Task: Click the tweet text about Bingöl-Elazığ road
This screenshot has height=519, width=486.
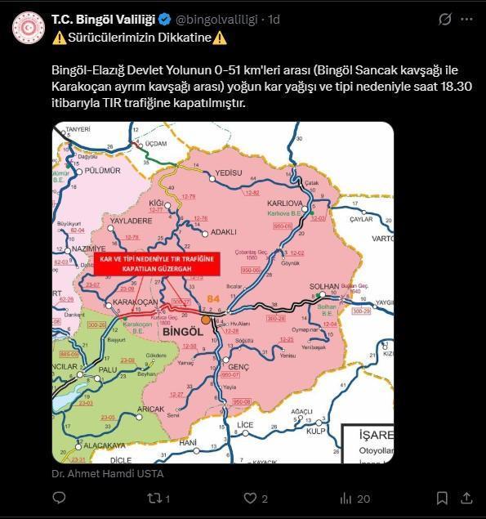Action: pos(261,87)
